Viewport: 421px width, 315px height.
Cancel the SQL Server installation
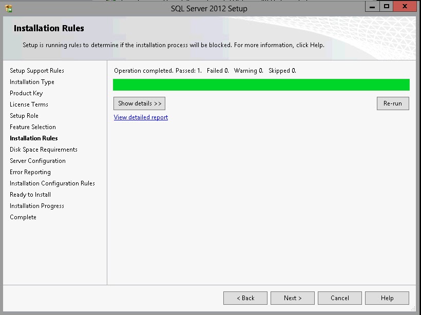pyautogui.click(x=340, y=298)
